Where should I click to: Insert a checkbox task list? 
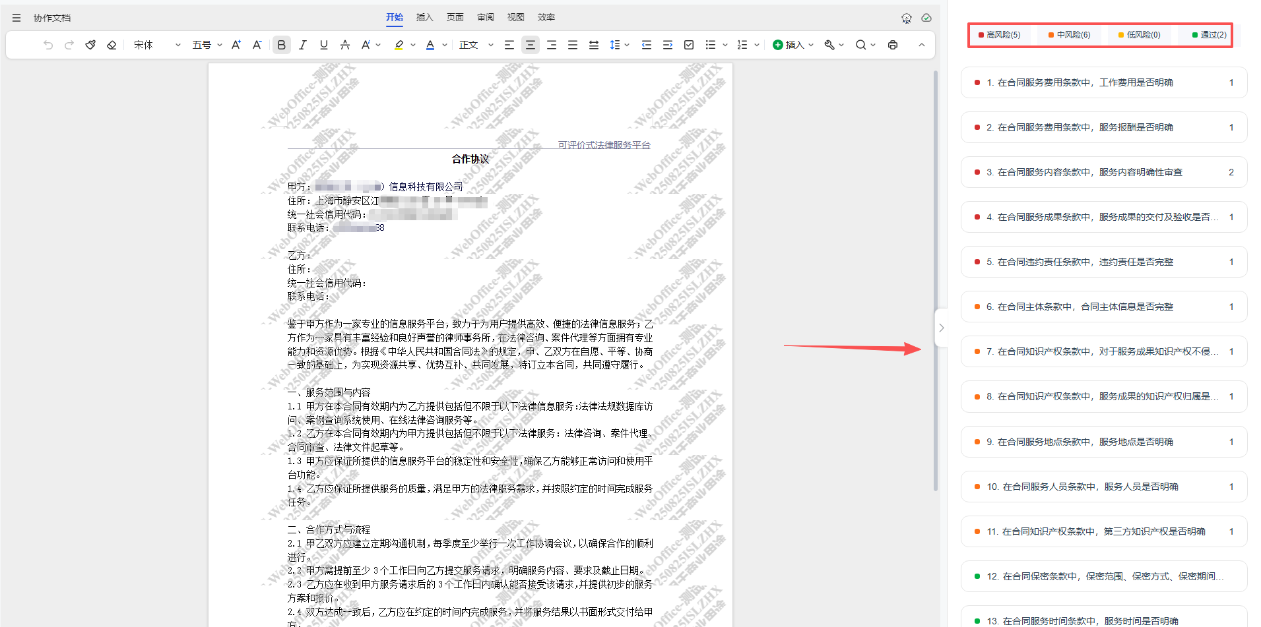pos(689,45)
